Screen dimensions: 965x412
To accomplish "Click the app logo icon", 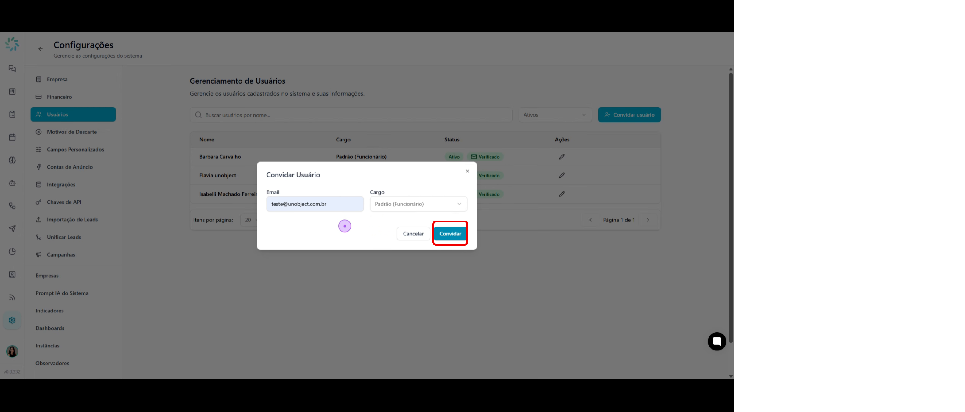I will [x=12, y=44].
